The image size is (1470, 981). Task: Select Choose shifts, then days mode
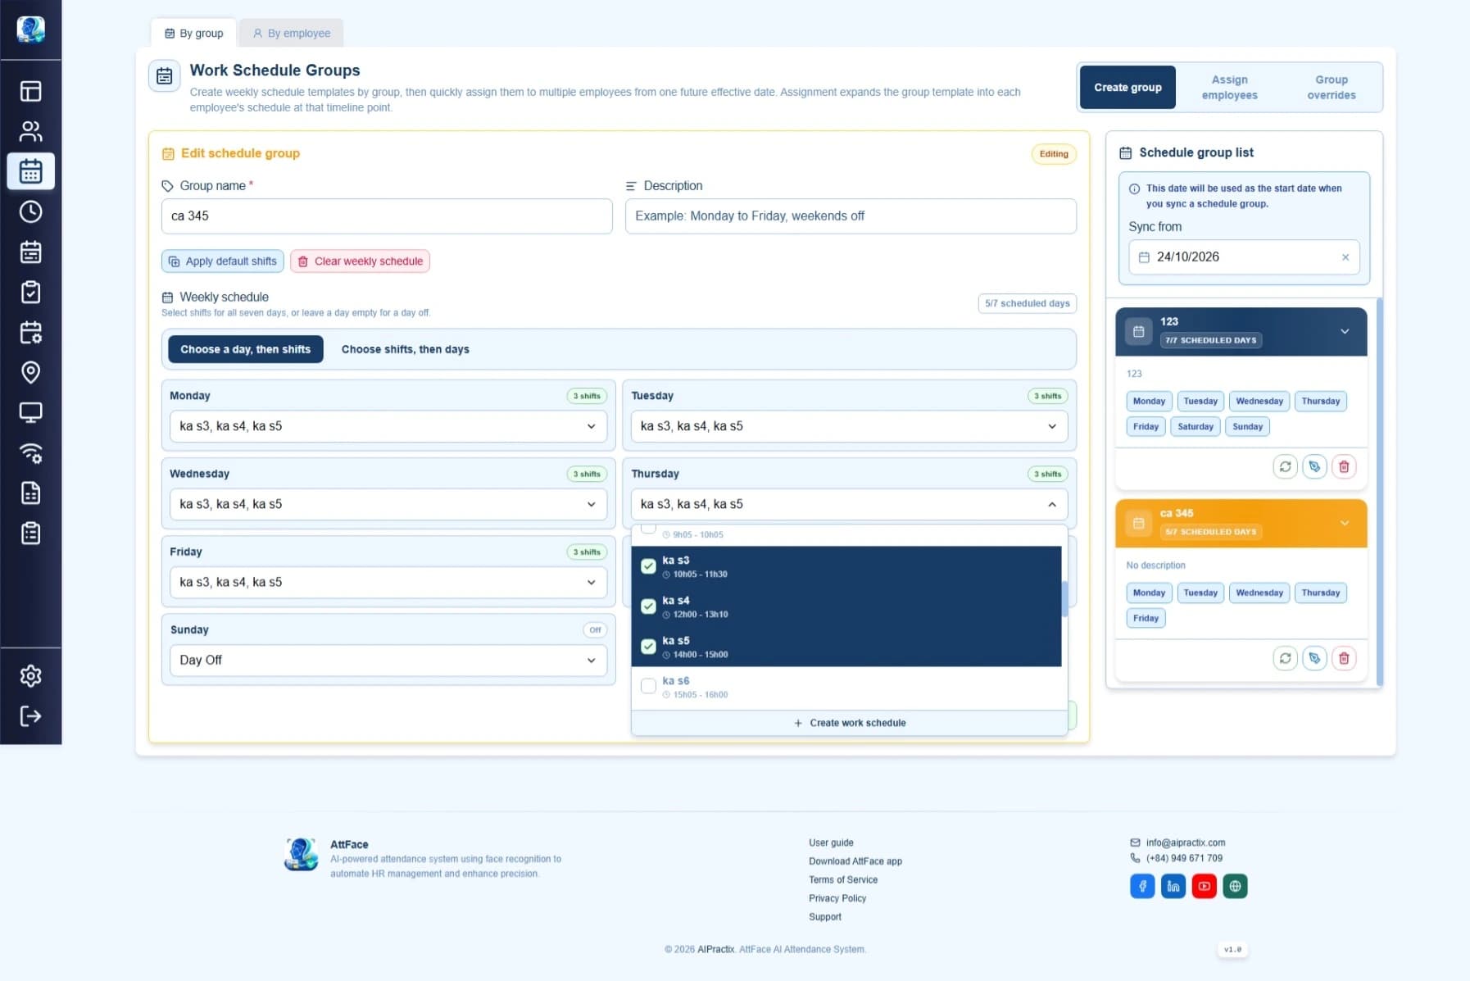coord(405,349)
